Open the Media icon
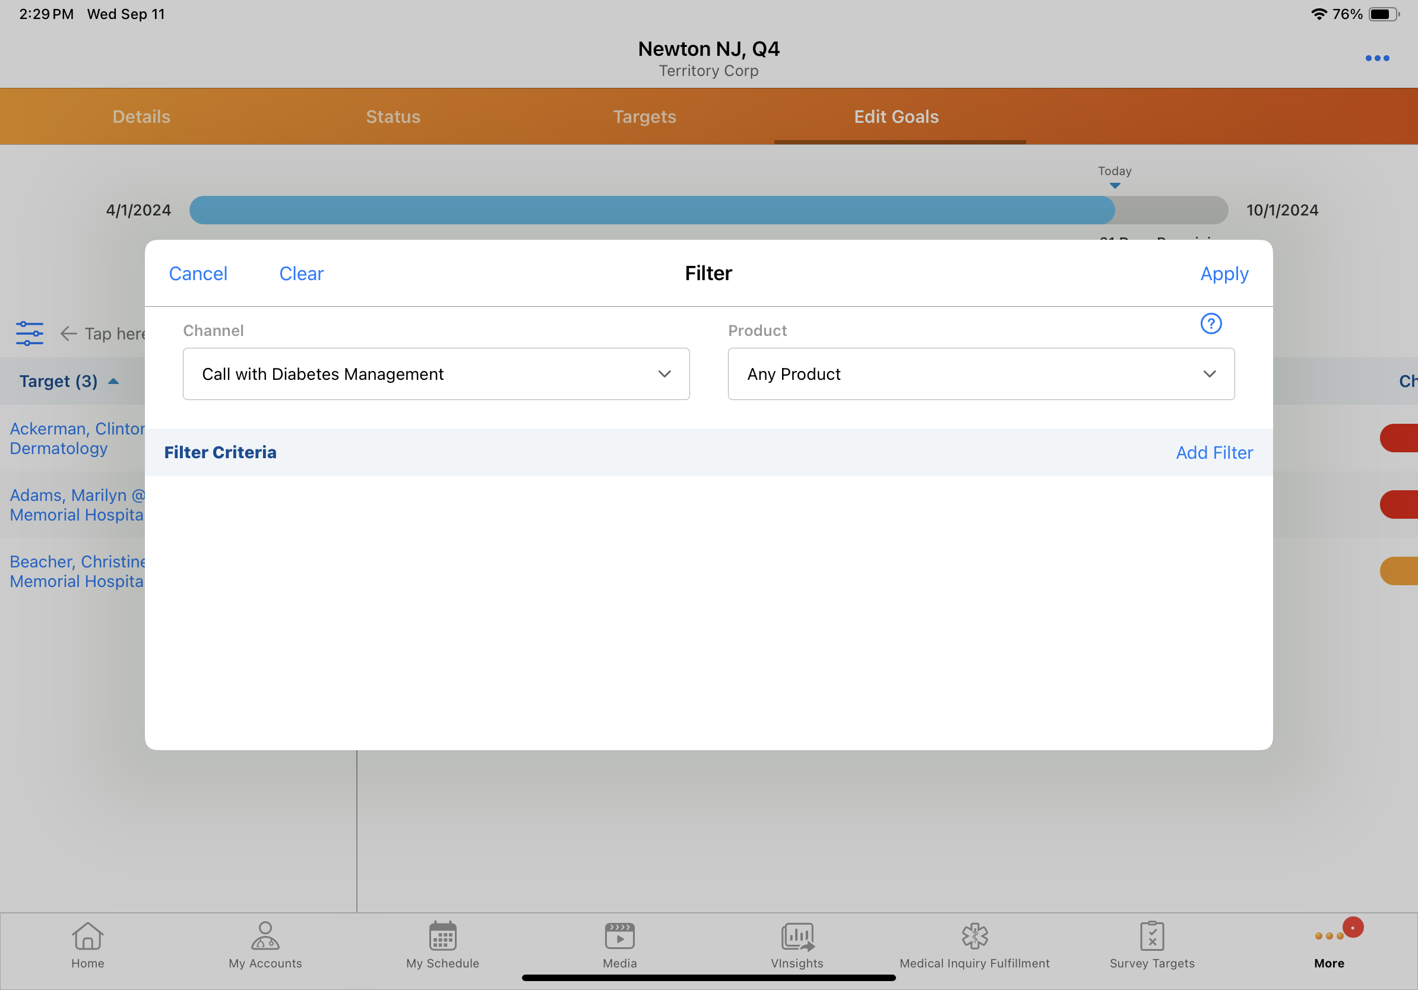 [x=619, y=937]
